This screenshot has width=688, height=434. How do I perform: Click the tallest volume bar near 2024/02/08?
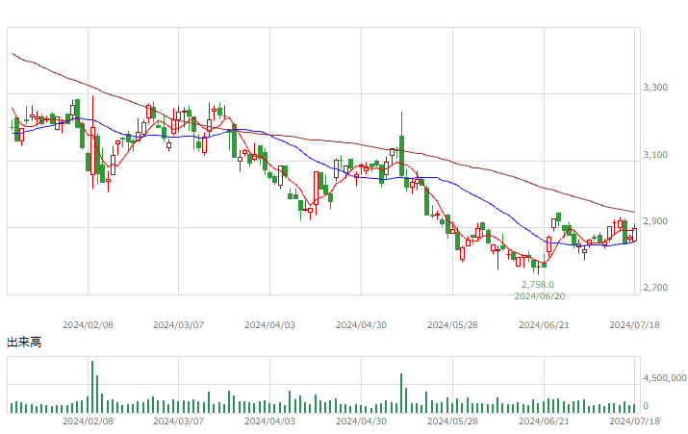pyautogui.click(x=92, y=387)
